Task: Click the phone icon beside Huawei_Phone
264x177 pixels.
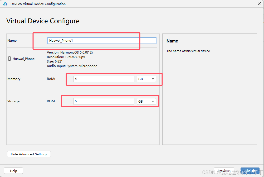Action: (9, 59)
